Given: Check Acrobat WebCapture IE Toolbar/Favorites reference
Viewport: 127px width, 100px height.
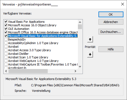Looking at the screenshot, I should pyautogui.click(x=6, y=64).
